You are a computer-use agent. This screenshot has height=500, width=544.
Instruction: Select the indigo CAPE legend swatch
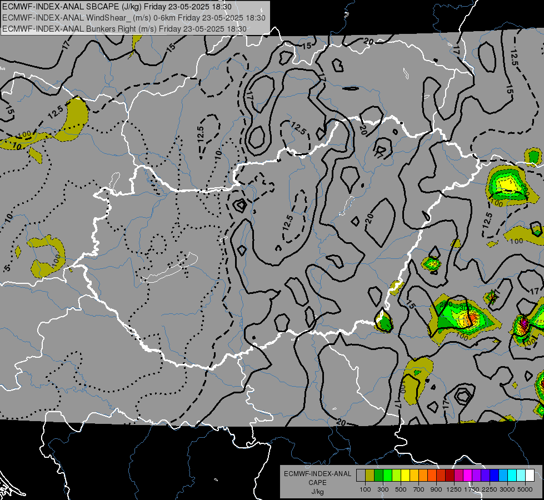point(485,476)
